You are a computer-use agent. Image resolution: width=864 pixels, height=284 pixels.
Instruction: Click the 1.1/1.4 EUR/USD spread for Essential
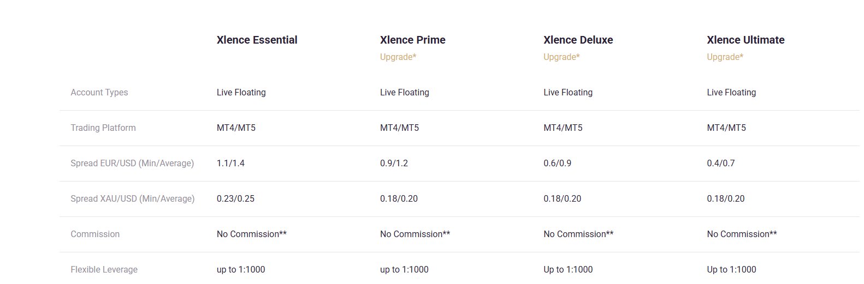(230, 164)
